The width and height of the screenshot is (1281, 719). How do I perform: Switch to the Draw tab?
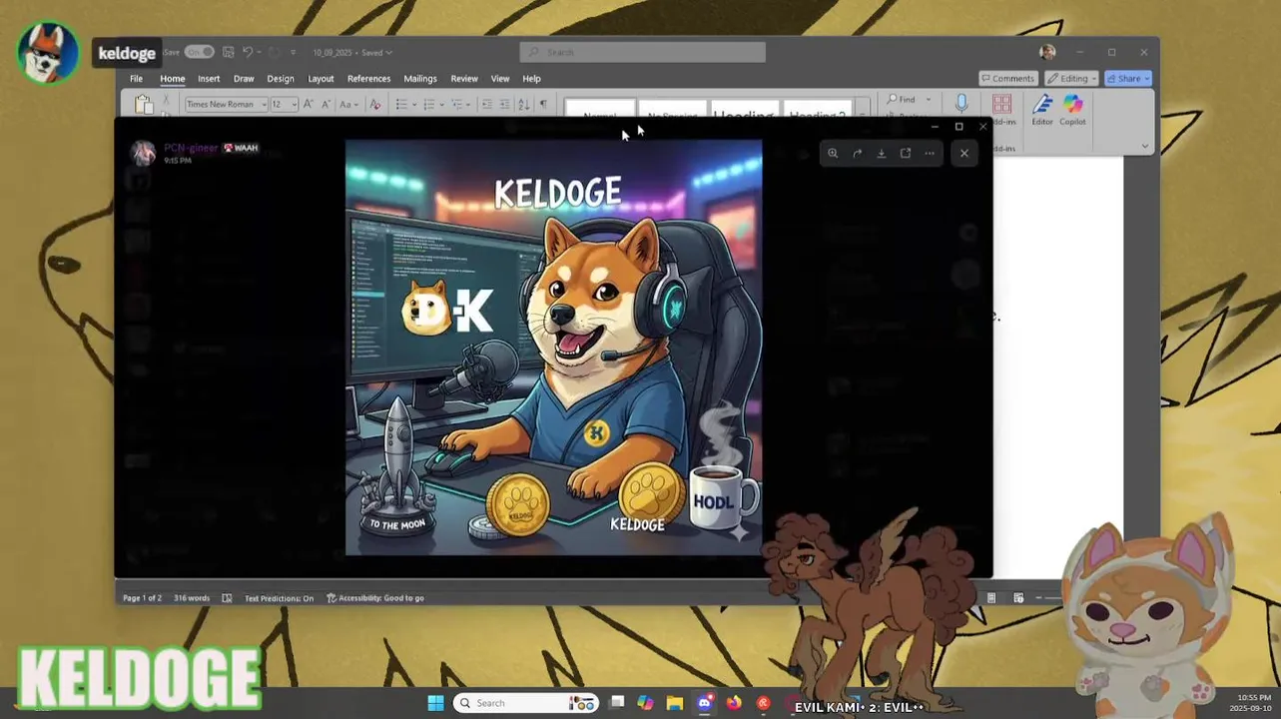point(244,79)
